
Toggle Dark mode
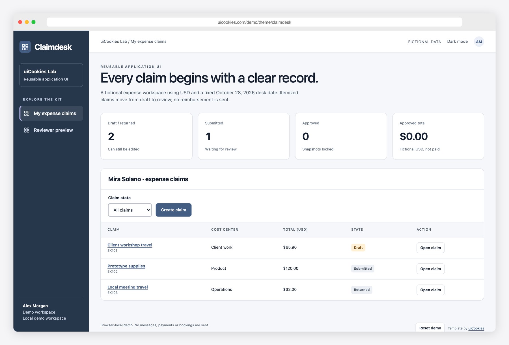[457, 42]
